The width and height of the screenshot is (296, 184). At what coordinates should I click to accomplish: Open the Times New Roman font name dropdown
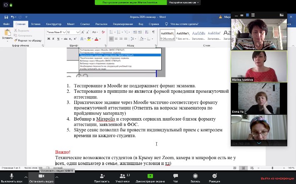(64, 32)
